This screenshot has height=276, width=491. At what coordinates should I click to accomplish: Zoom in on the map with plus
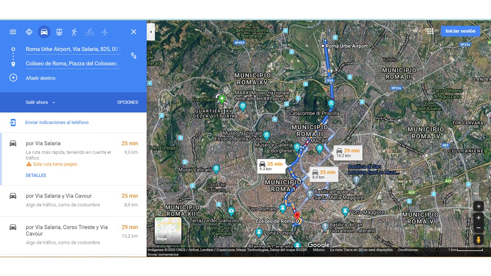[x=478, y=218]
